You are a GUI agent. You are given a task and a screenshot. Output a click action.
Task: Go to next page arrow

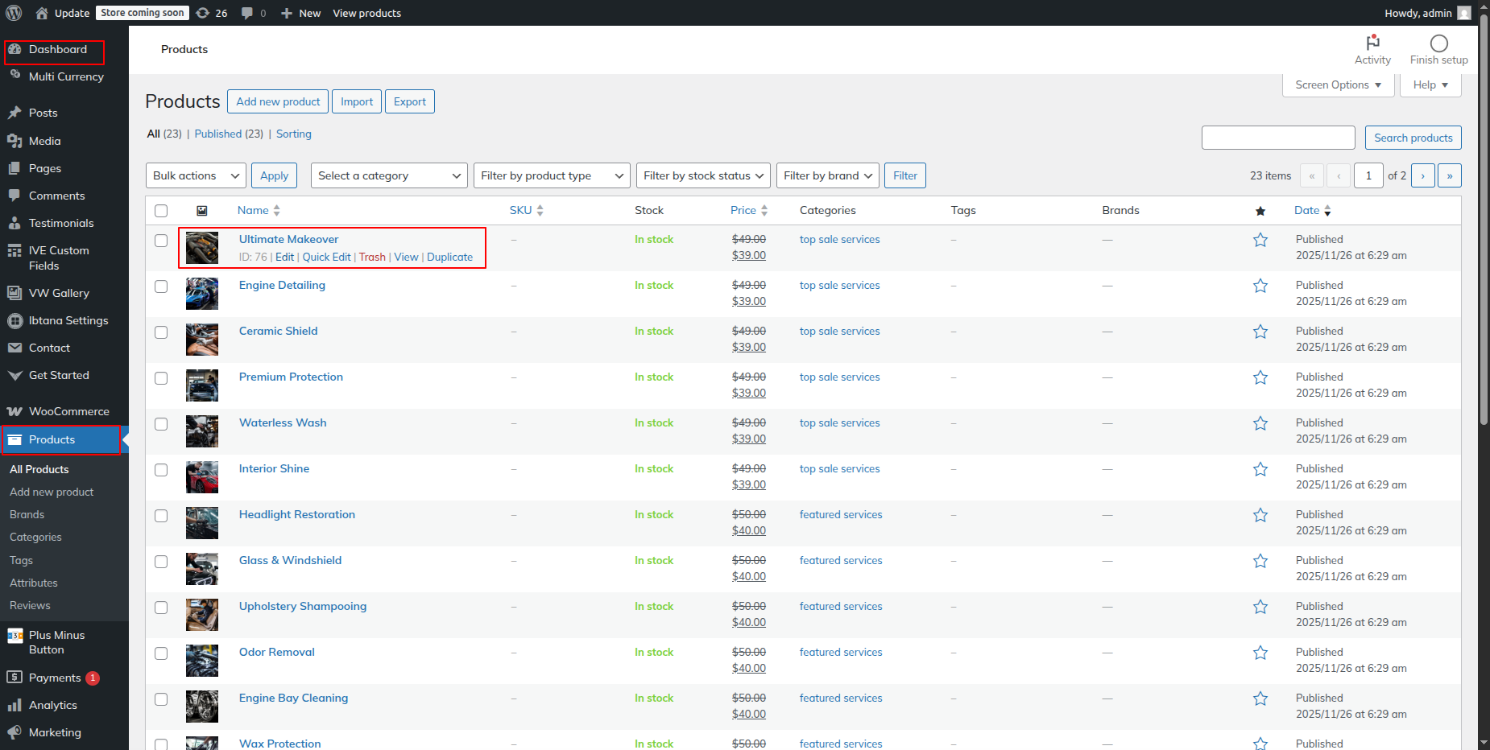1422,175
